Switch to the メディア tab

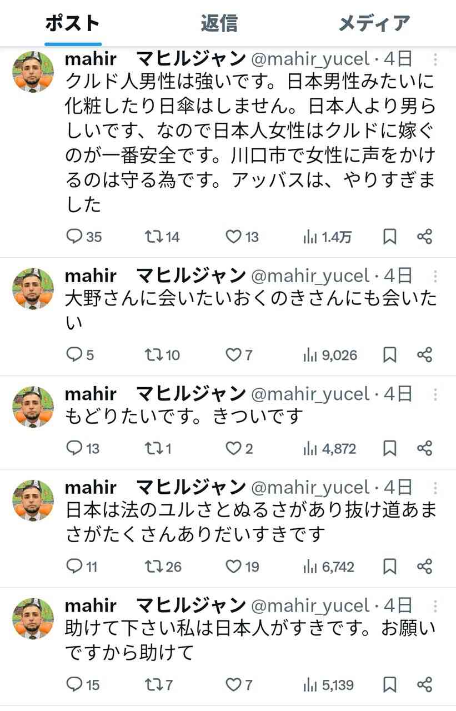click(374, 23)
